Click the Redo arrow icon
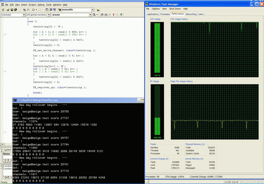264x184 pixels. 39,10
